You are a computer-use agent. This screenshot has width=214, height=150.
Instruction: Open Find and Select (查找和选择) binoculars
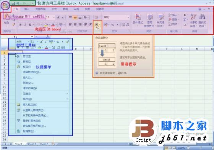(202, 21)
